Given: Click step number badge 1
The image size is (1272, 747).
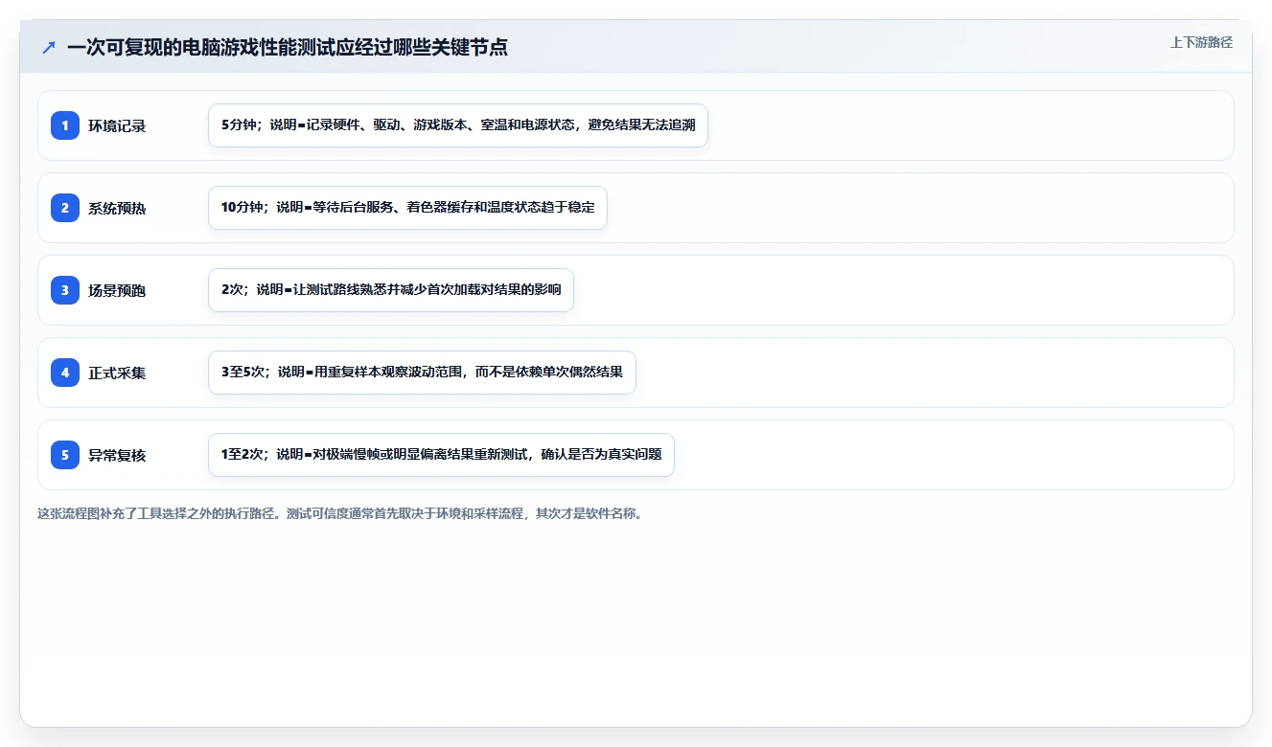Looking at the screenshot, I should [65, 125].
